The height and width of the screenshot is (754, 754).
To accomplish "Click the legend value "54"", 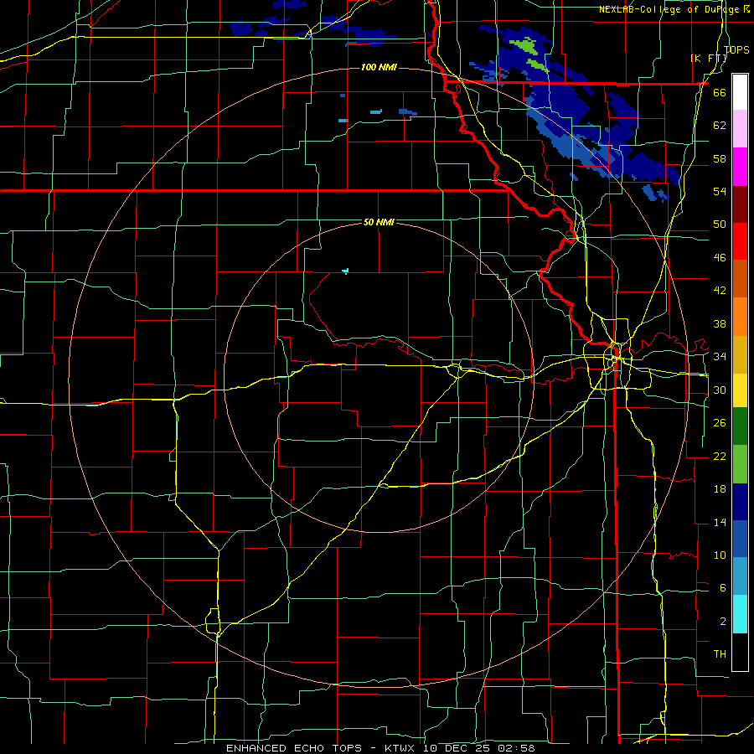I will 720,191.
